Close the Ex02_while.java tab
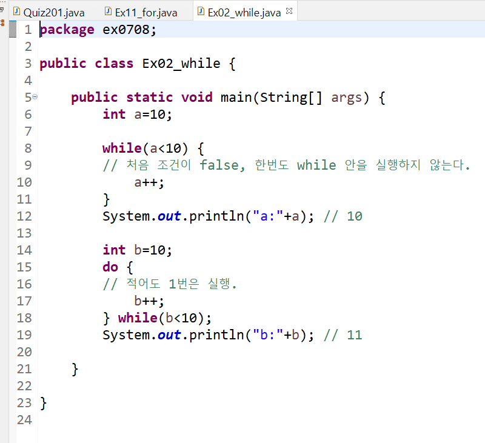 pos(289,11)
